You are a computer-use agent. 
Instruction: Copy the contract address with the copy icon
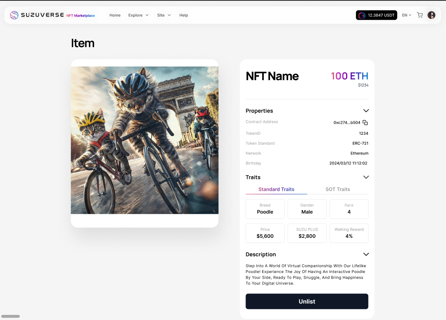(365, 122)
